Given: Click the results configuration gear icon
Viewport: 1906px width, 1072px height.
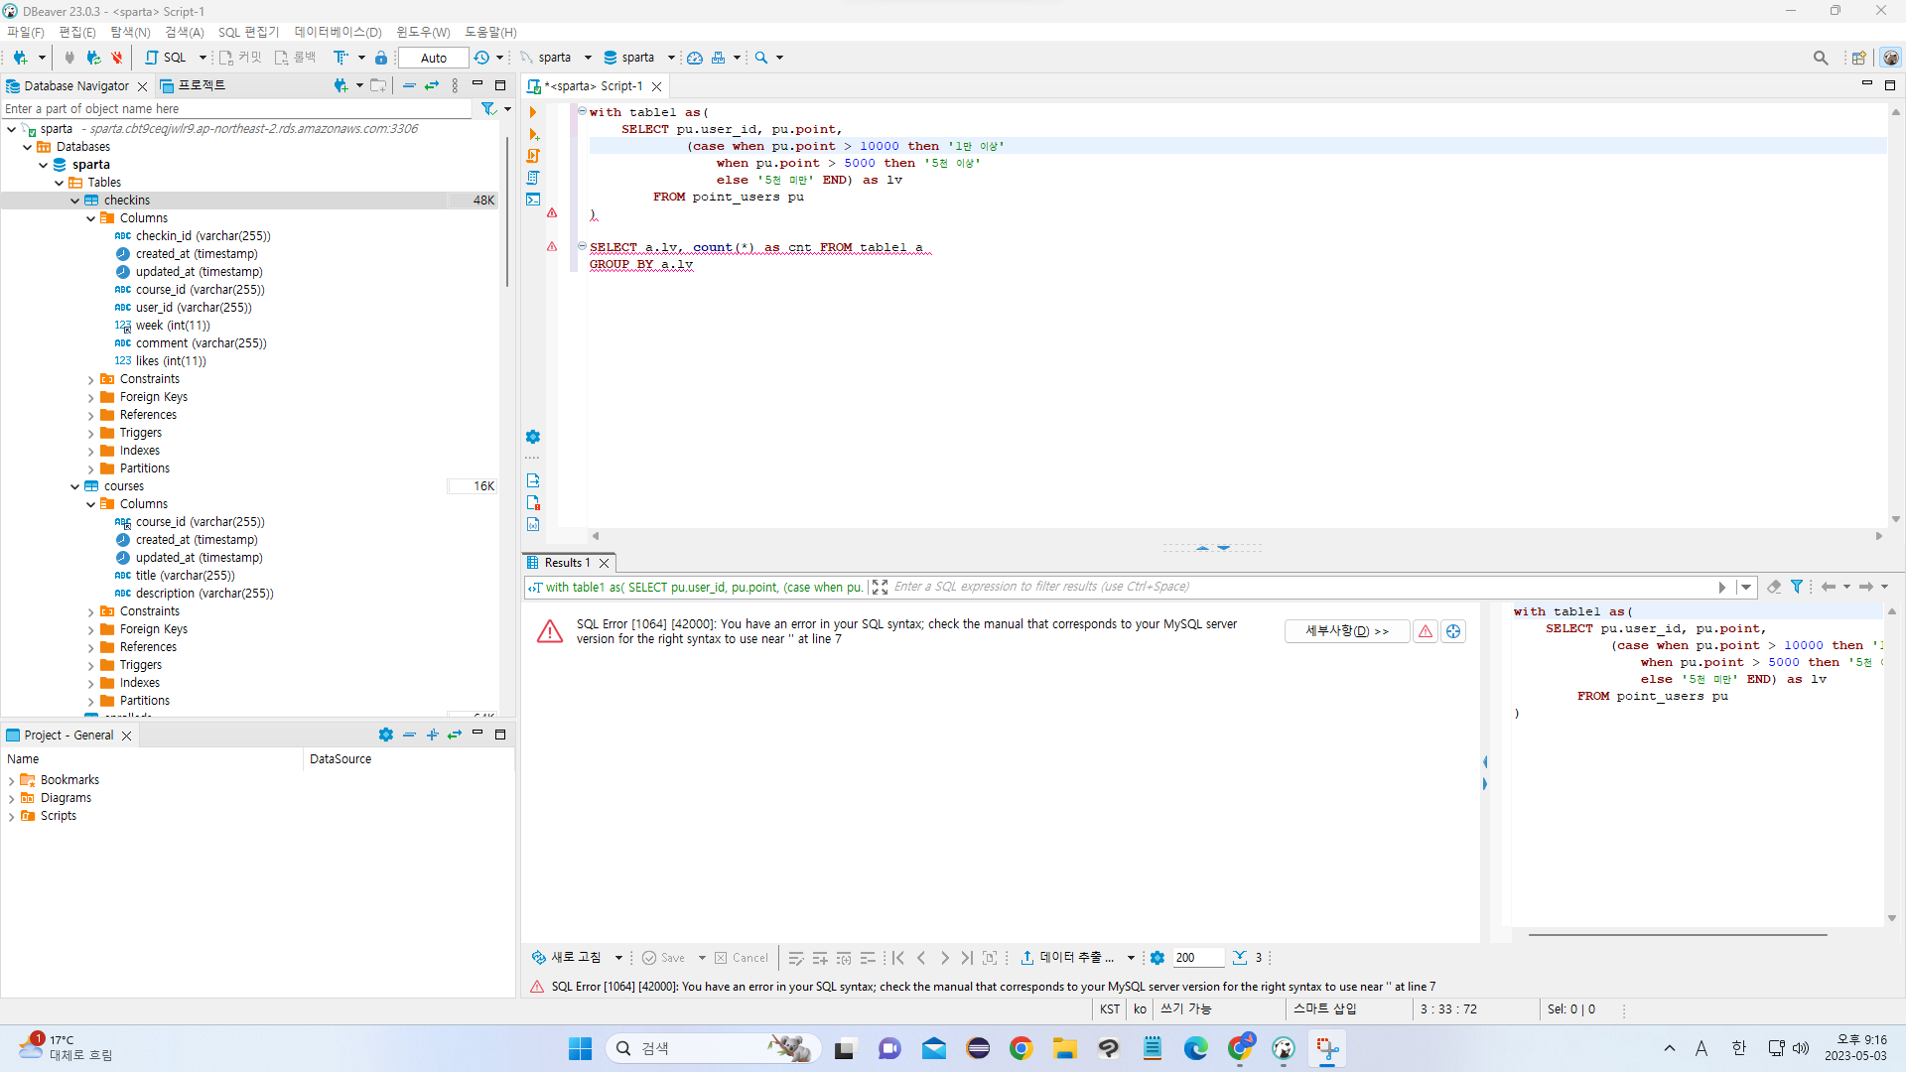Looking at the screenshot, I should (x=1157, y=958).
